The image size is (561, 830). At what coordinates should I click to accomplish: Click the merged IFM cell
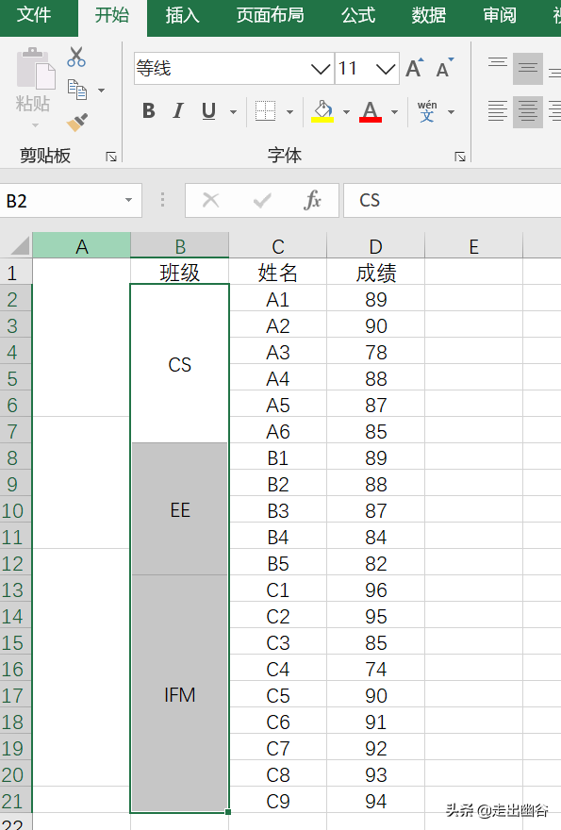tap(180, 694)
